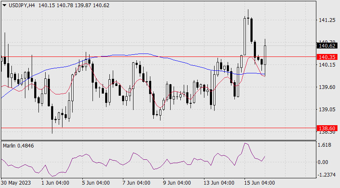Click the 141.25 price axis label
Screen dimensions: 340x188
point(327,20)
